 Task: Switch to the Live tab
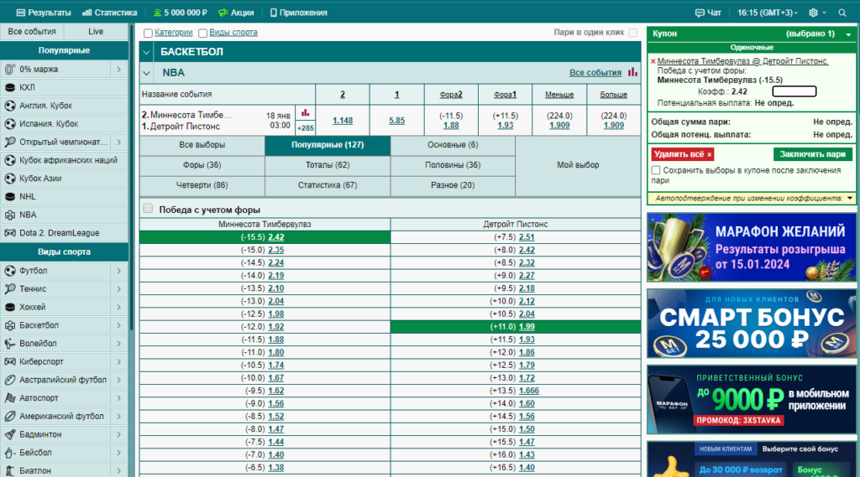pyautogui.click(x=96, y=31)
